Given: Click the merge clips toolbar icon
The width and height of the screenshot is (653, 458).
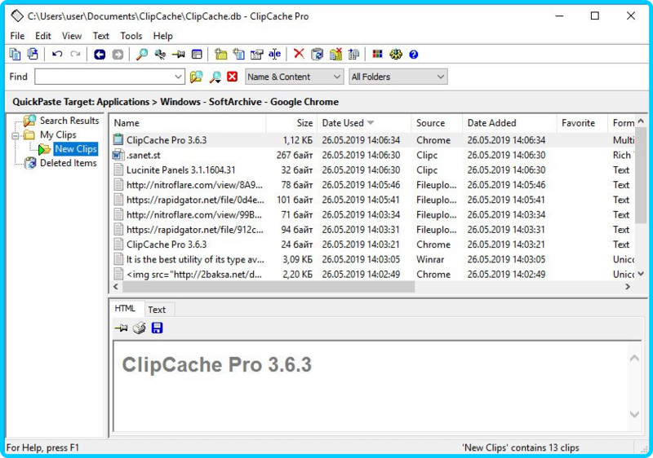Looking at the screenshot, I should tap(354, 54).
